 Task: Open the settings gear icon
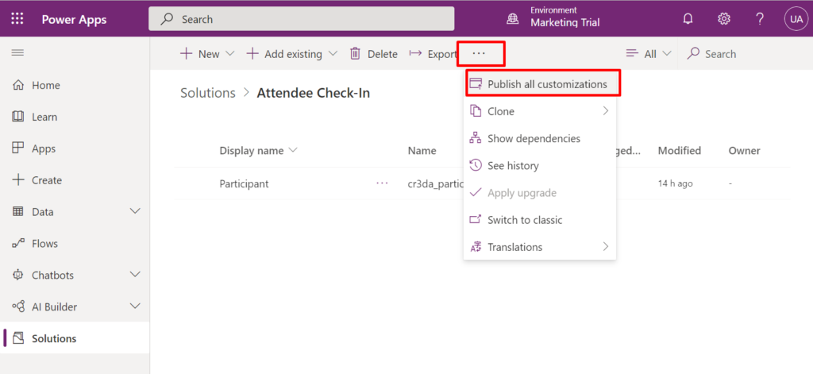coord(724,19)
